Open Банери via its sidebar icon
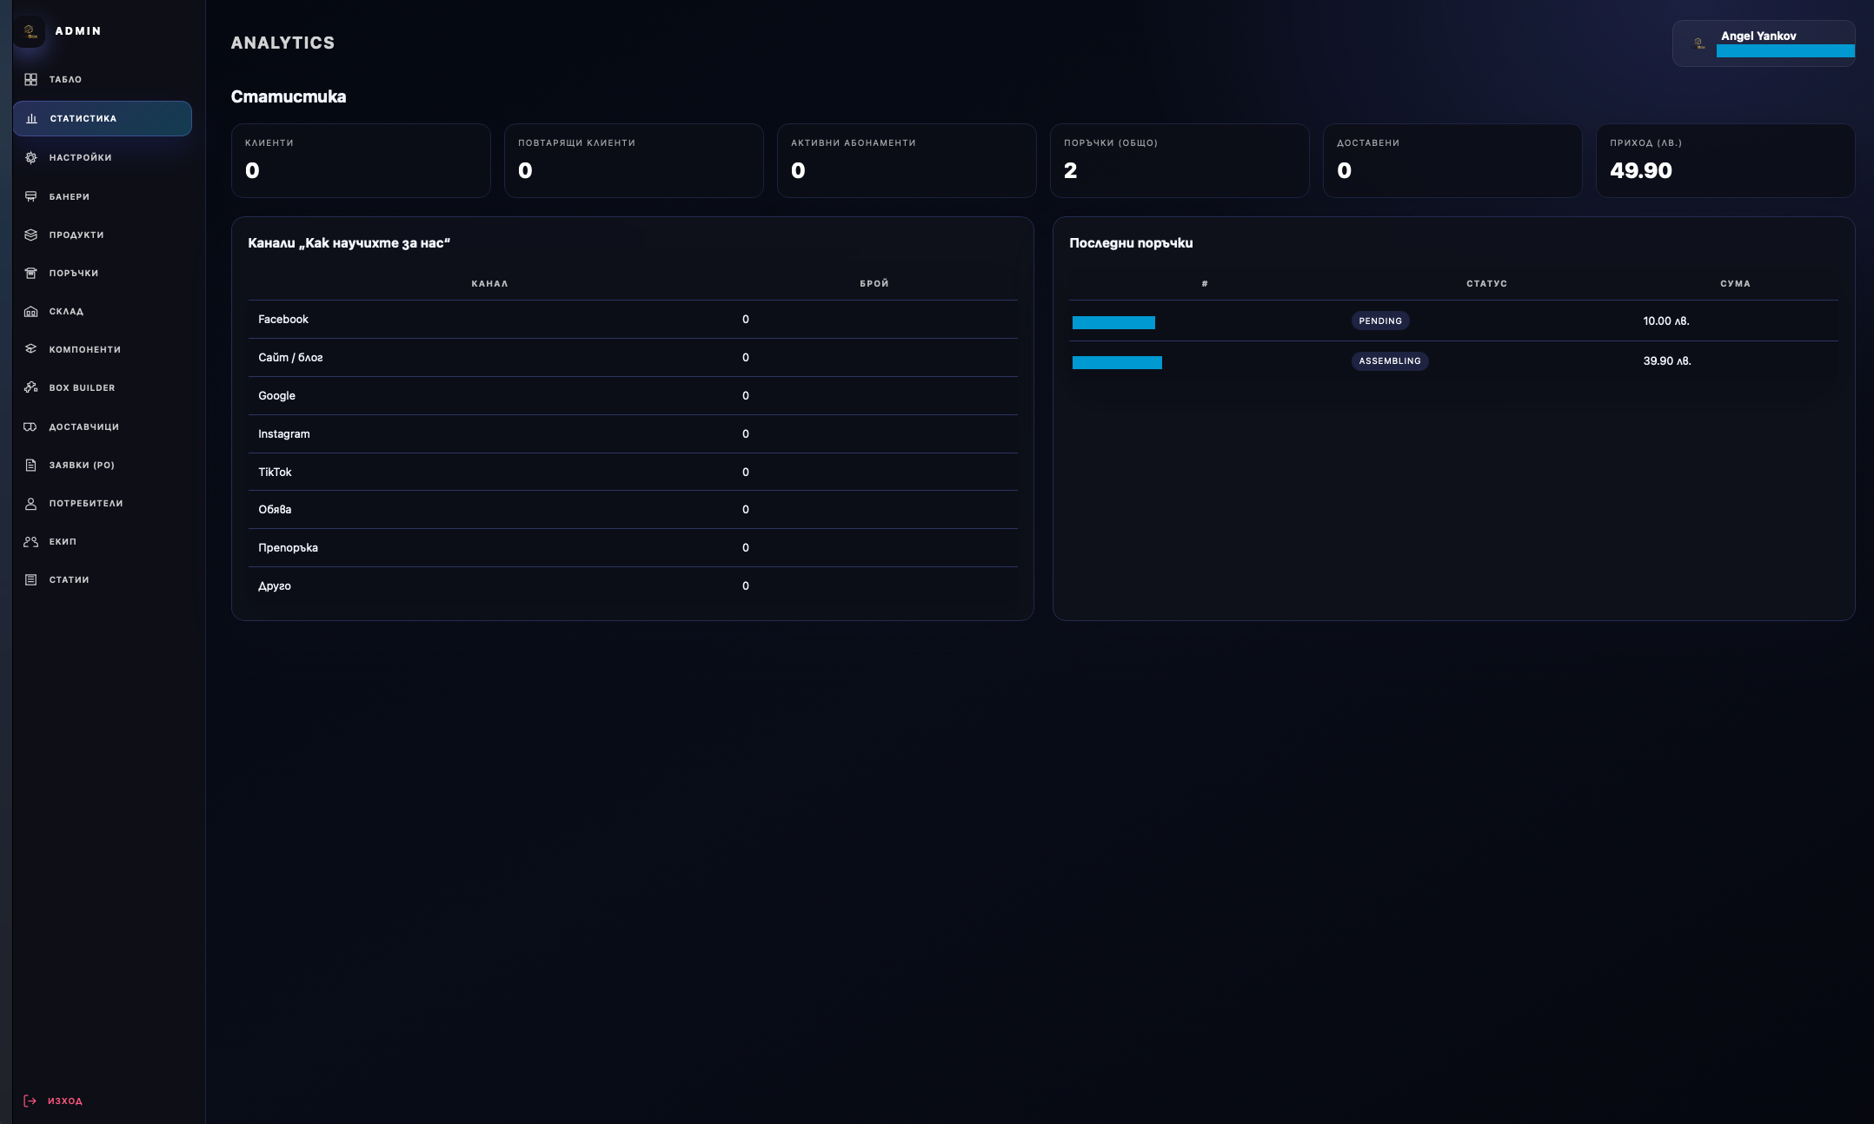Screen dimensions: 1874x1124 click(30, 196)
